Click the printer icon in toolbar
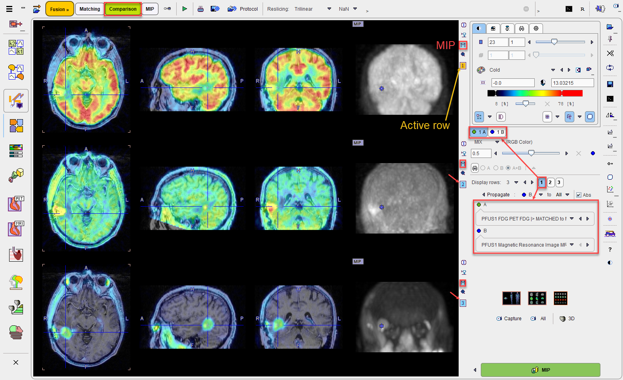Screen dimensions: 623x380 click(x=200, y=9)
